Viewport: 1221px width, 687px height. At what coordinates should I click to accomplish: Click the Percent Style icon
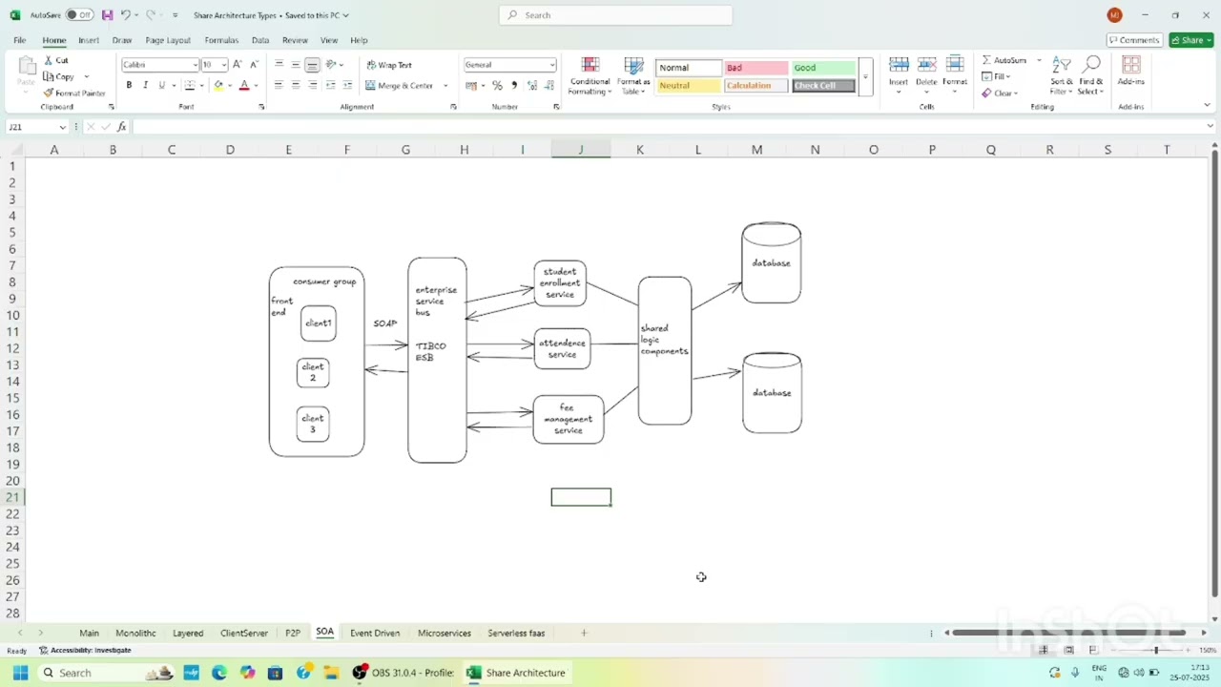click(497, 86)
